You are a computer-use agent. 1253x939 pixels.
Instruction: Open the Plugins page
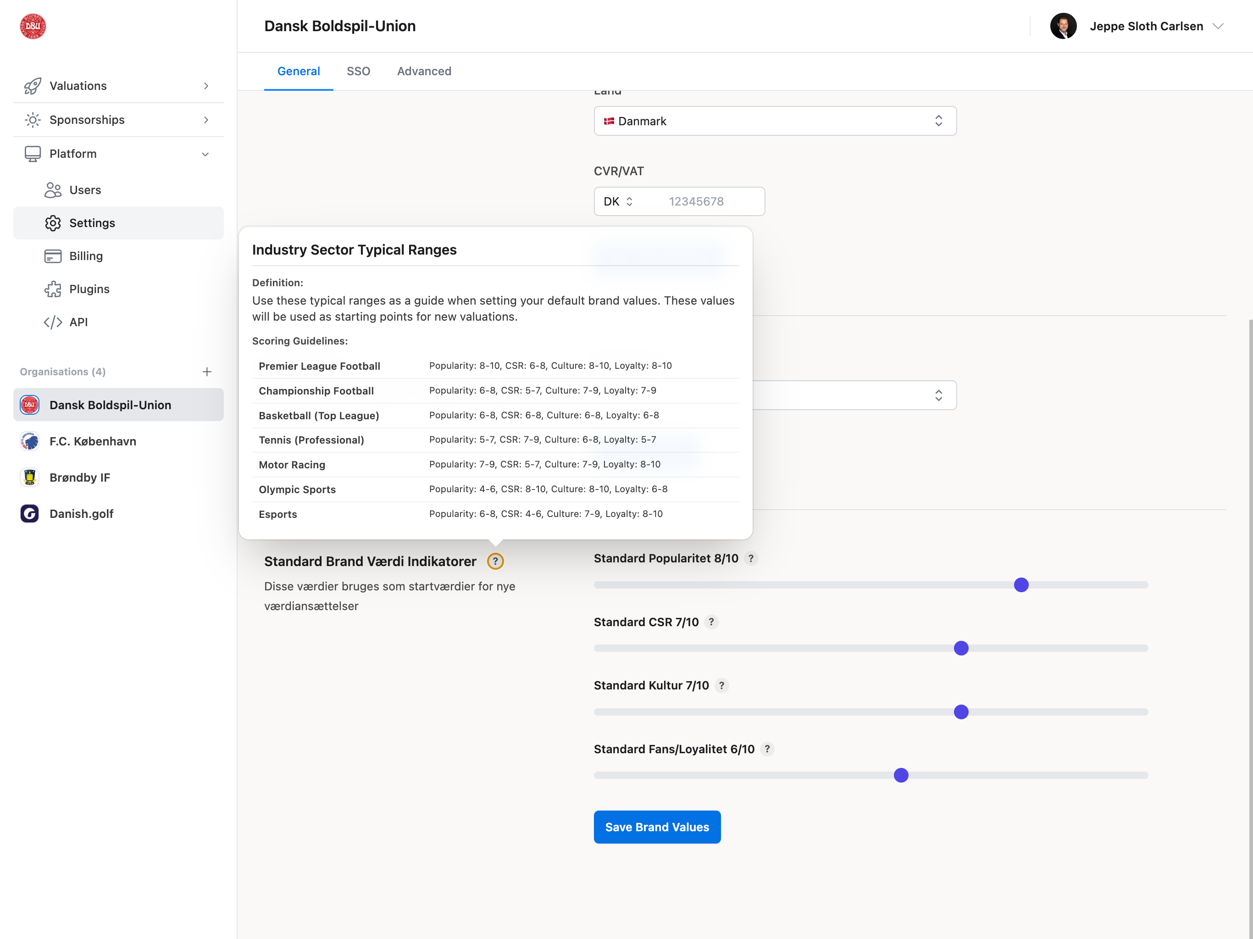89,289
